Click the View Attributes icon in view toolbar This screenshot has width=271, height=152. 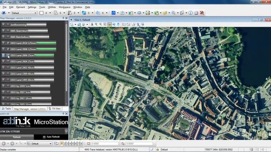72,24
